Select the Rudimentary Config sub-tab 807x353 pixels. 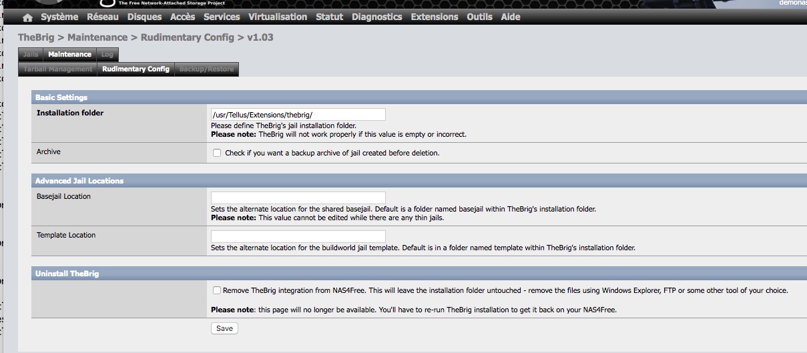point(136,69)
